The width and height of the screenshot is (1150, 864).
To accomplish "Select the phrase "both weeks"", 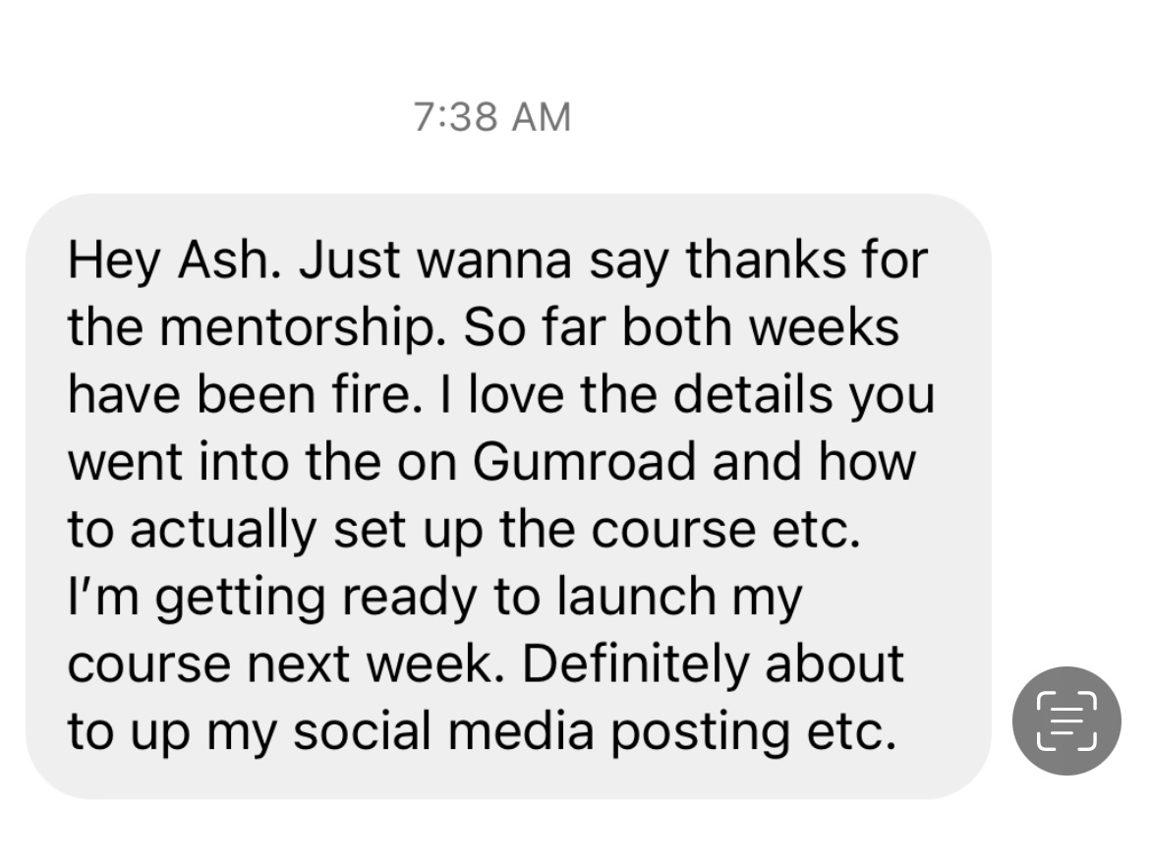I will (x=760, y=328).
